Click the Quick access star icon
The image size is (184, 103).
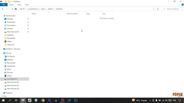pos(5,16)
